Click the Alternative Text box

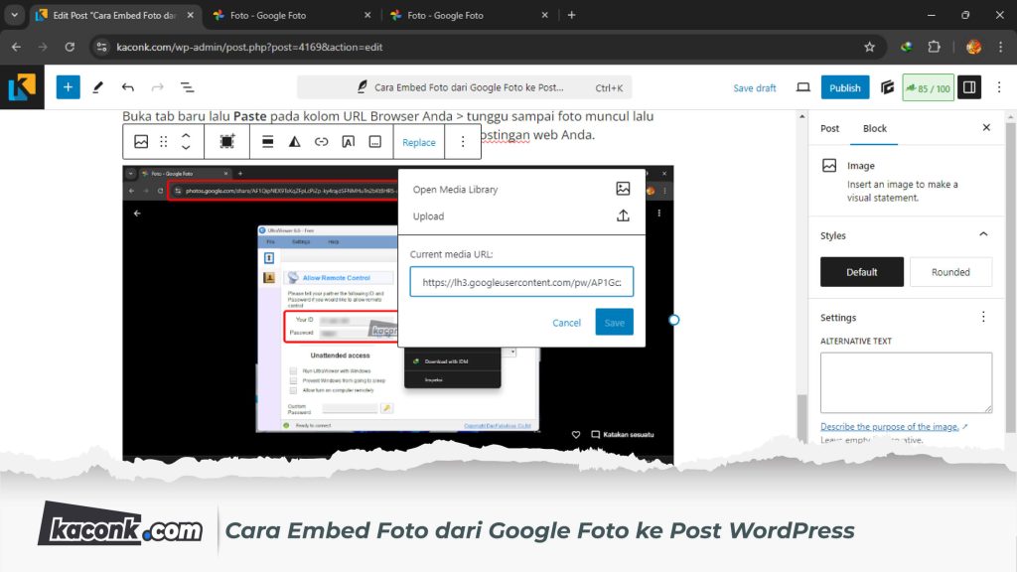pos(906,382)
